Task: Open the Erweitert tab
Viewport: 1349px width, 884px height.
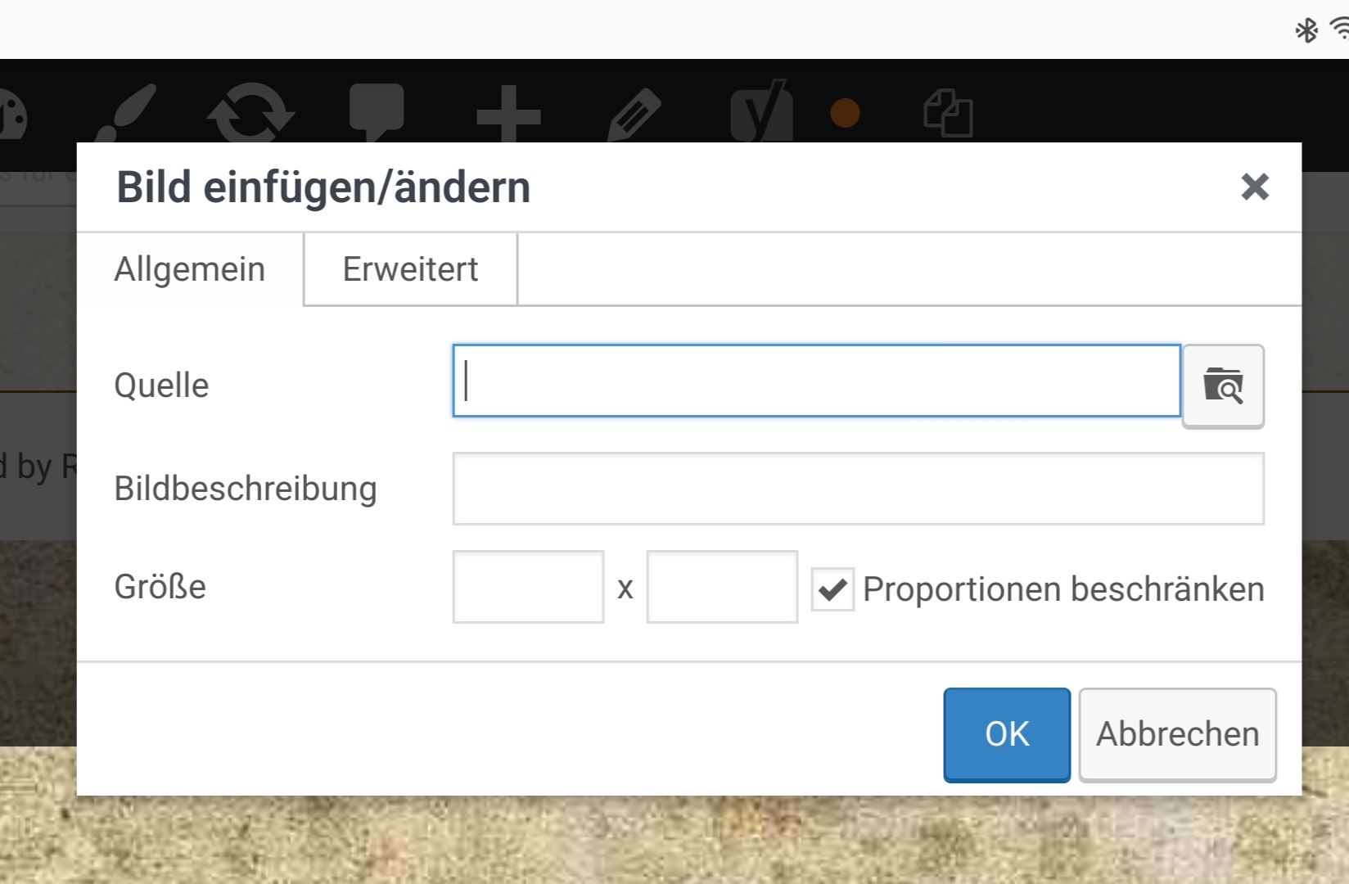Action: [410, 269]
